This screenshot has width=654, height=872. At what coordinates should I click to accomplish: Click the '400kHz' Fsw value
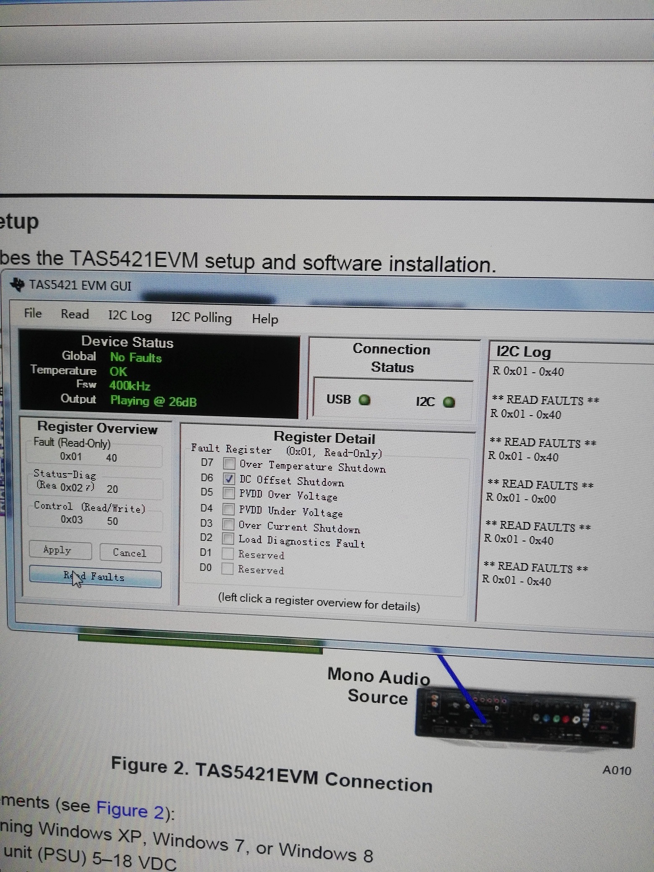(130, 385)
